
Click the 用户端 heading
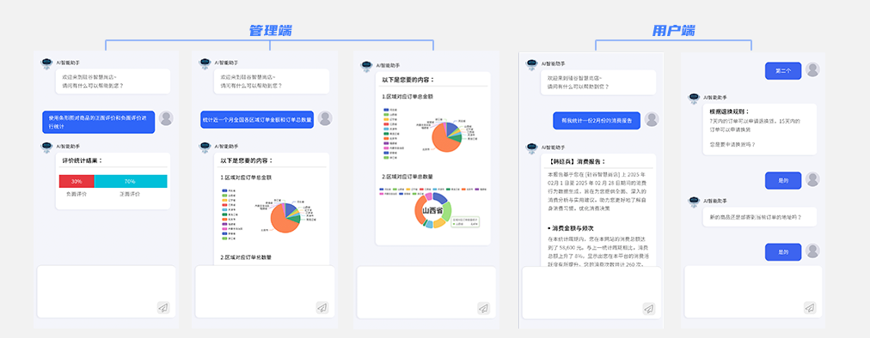tap(674, 31)
